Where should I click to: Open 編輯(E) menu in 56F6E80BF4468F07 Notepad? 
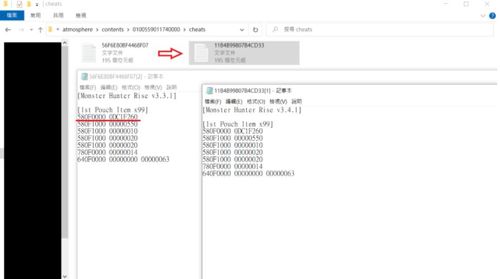(x=109, y=87)
